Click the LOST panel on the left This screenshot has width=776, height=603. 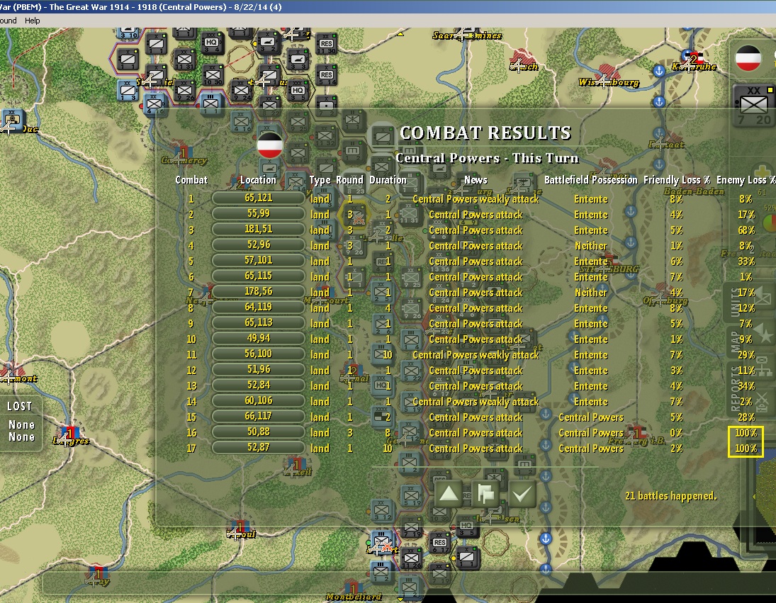pyautogui.click(x=21, y=422)
